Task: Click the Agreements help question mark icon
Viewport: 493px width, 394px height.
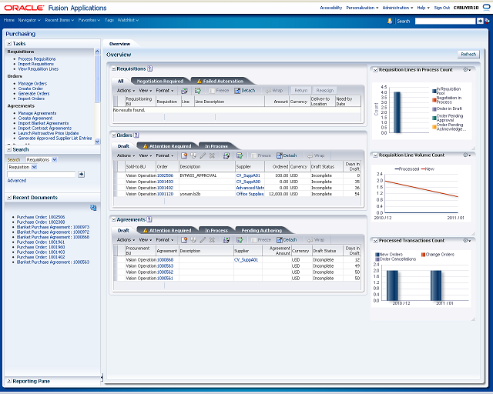Action: [x=149, y=219]
